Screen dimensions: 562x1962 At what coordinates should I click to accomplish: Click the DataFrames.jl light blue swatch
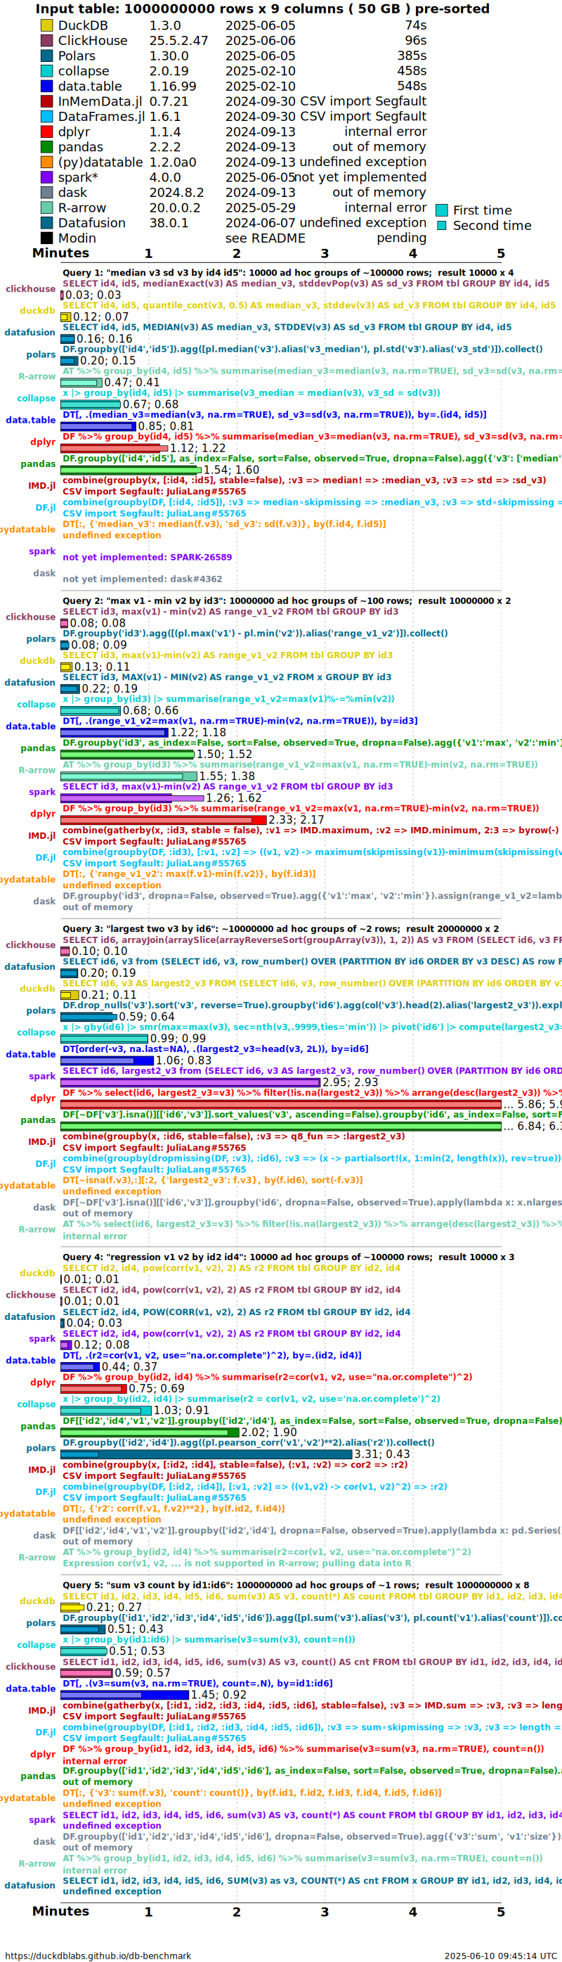pos(46,117)
